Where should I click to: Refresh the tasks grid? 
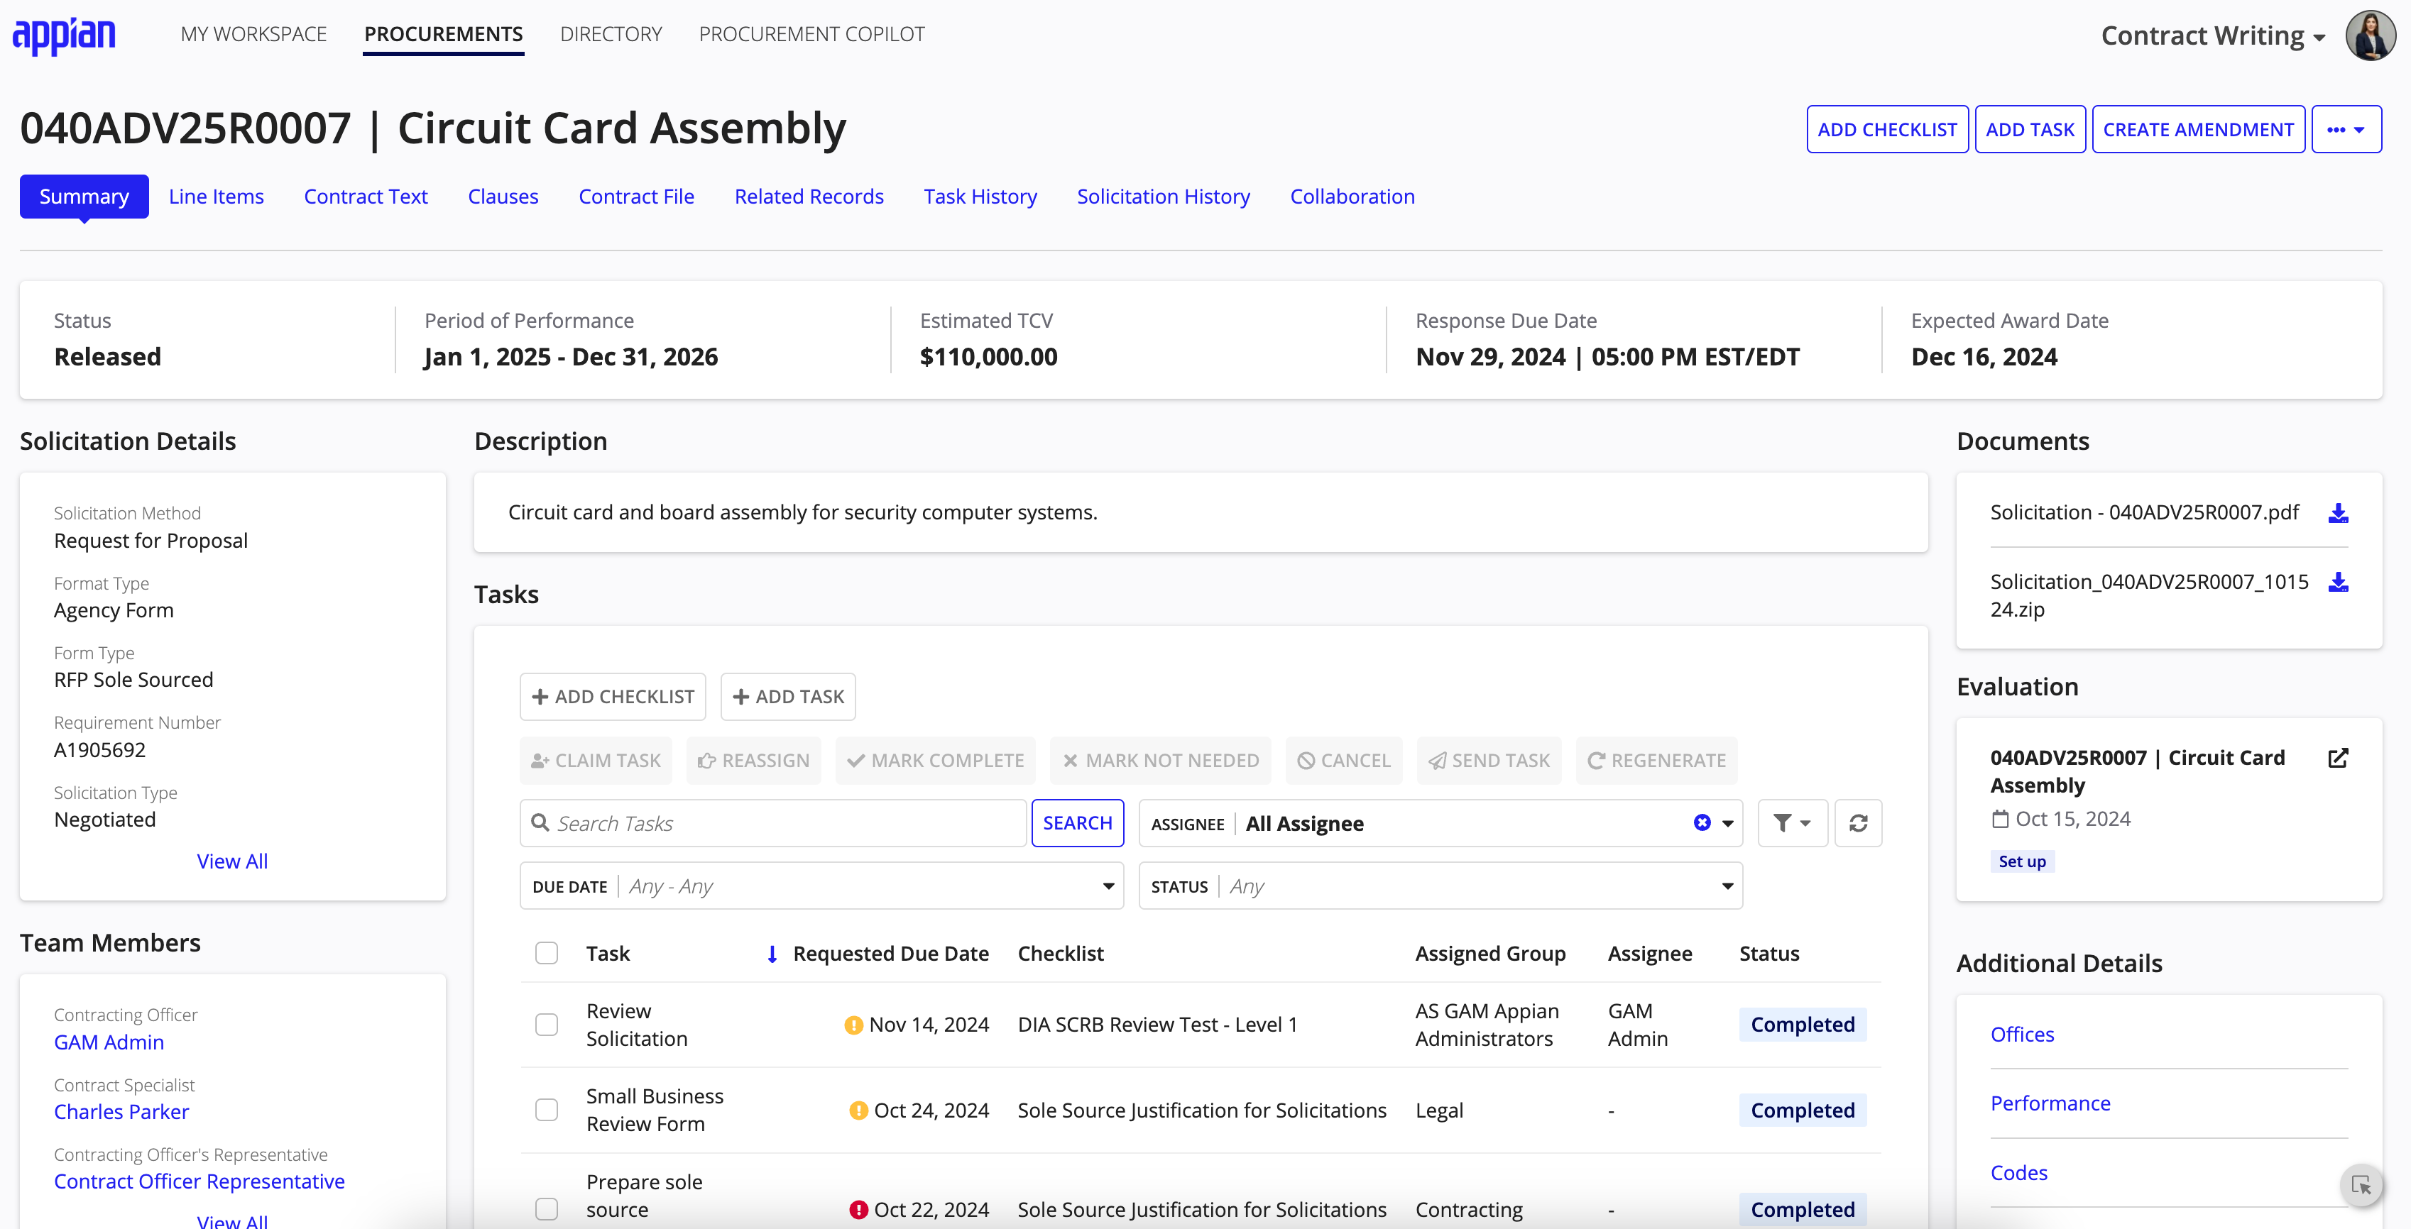[1858, 823]
